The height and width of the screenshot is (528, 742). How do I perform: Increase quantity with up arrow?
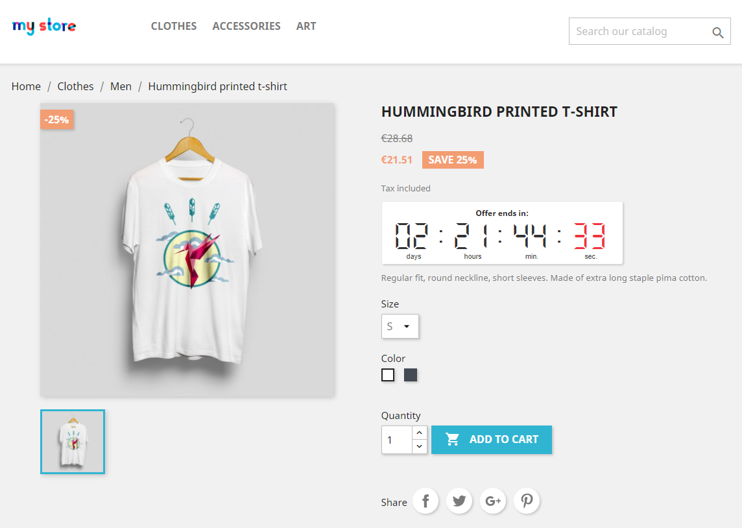click(x=419, y=433)
